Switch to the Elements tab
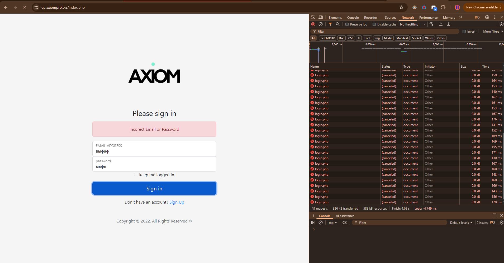The width and height of the screenshot is (504, 263). [335, 17]
